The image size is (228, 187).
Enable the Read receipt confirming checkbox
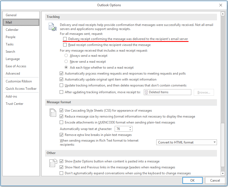tap(65, 45)
